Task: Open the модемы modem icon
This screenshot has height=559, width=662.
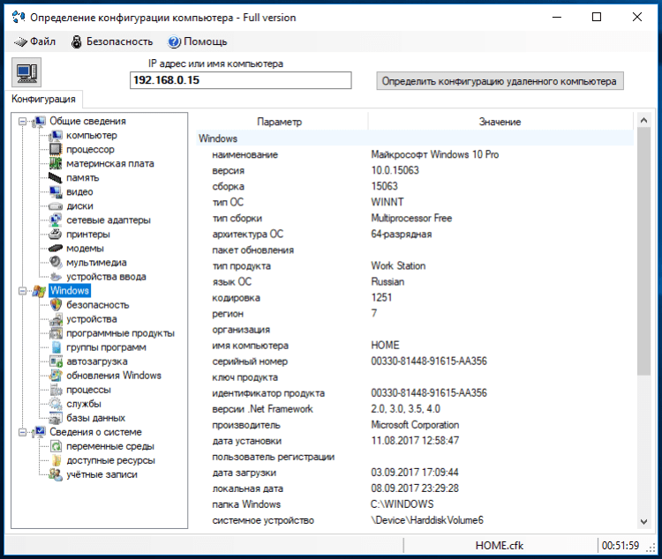Action: (56, 249)
